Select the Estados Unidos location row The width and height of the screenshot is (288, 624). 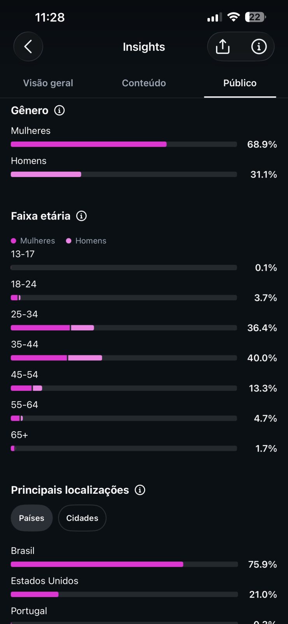pos(144,588)
